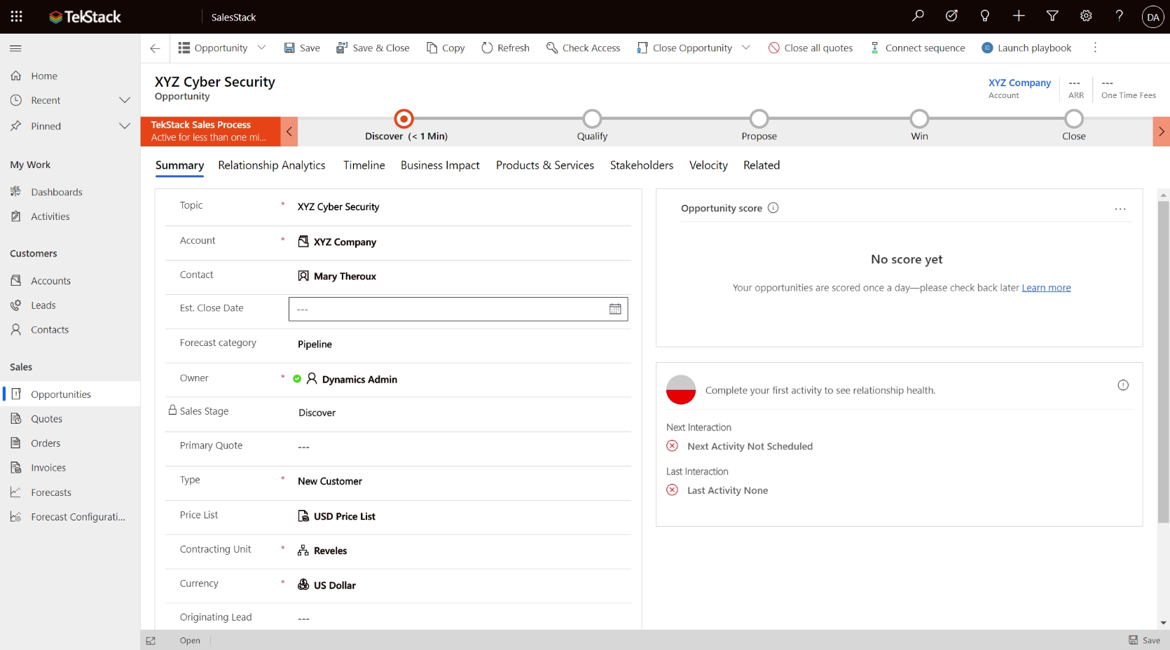The height and width of the screenshot is (650, 1170).
Task: Open the Related tab
Action: (x=762, y=165)
